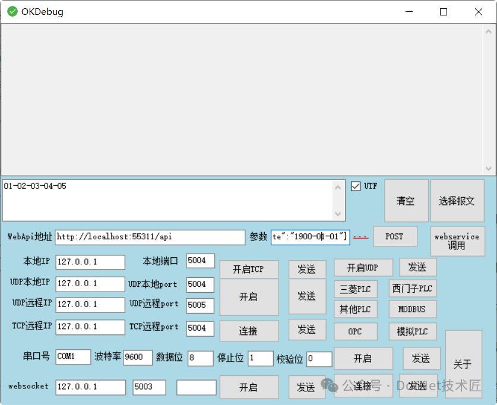Minimize the OKDebug window
The image size is (497, 405).
[409, 12]
